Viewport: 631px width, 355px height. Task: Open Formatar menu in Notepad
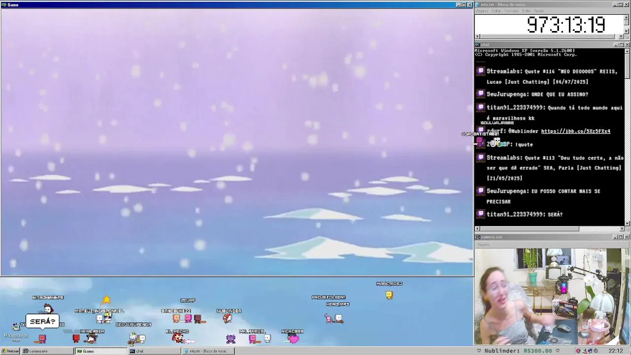pyautogui.click(x=512, y=11)
